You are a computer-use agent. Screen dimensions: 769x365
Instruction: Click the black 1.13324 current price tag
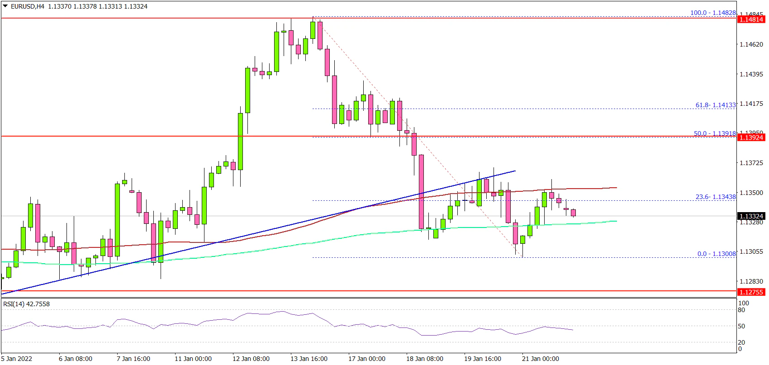pyautogui.click(x=751, y=216)
